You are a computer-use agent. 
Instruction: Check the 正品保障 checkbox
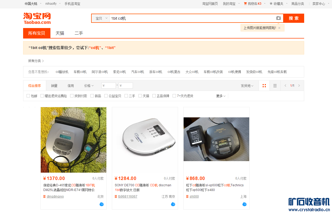click(154, 96)
